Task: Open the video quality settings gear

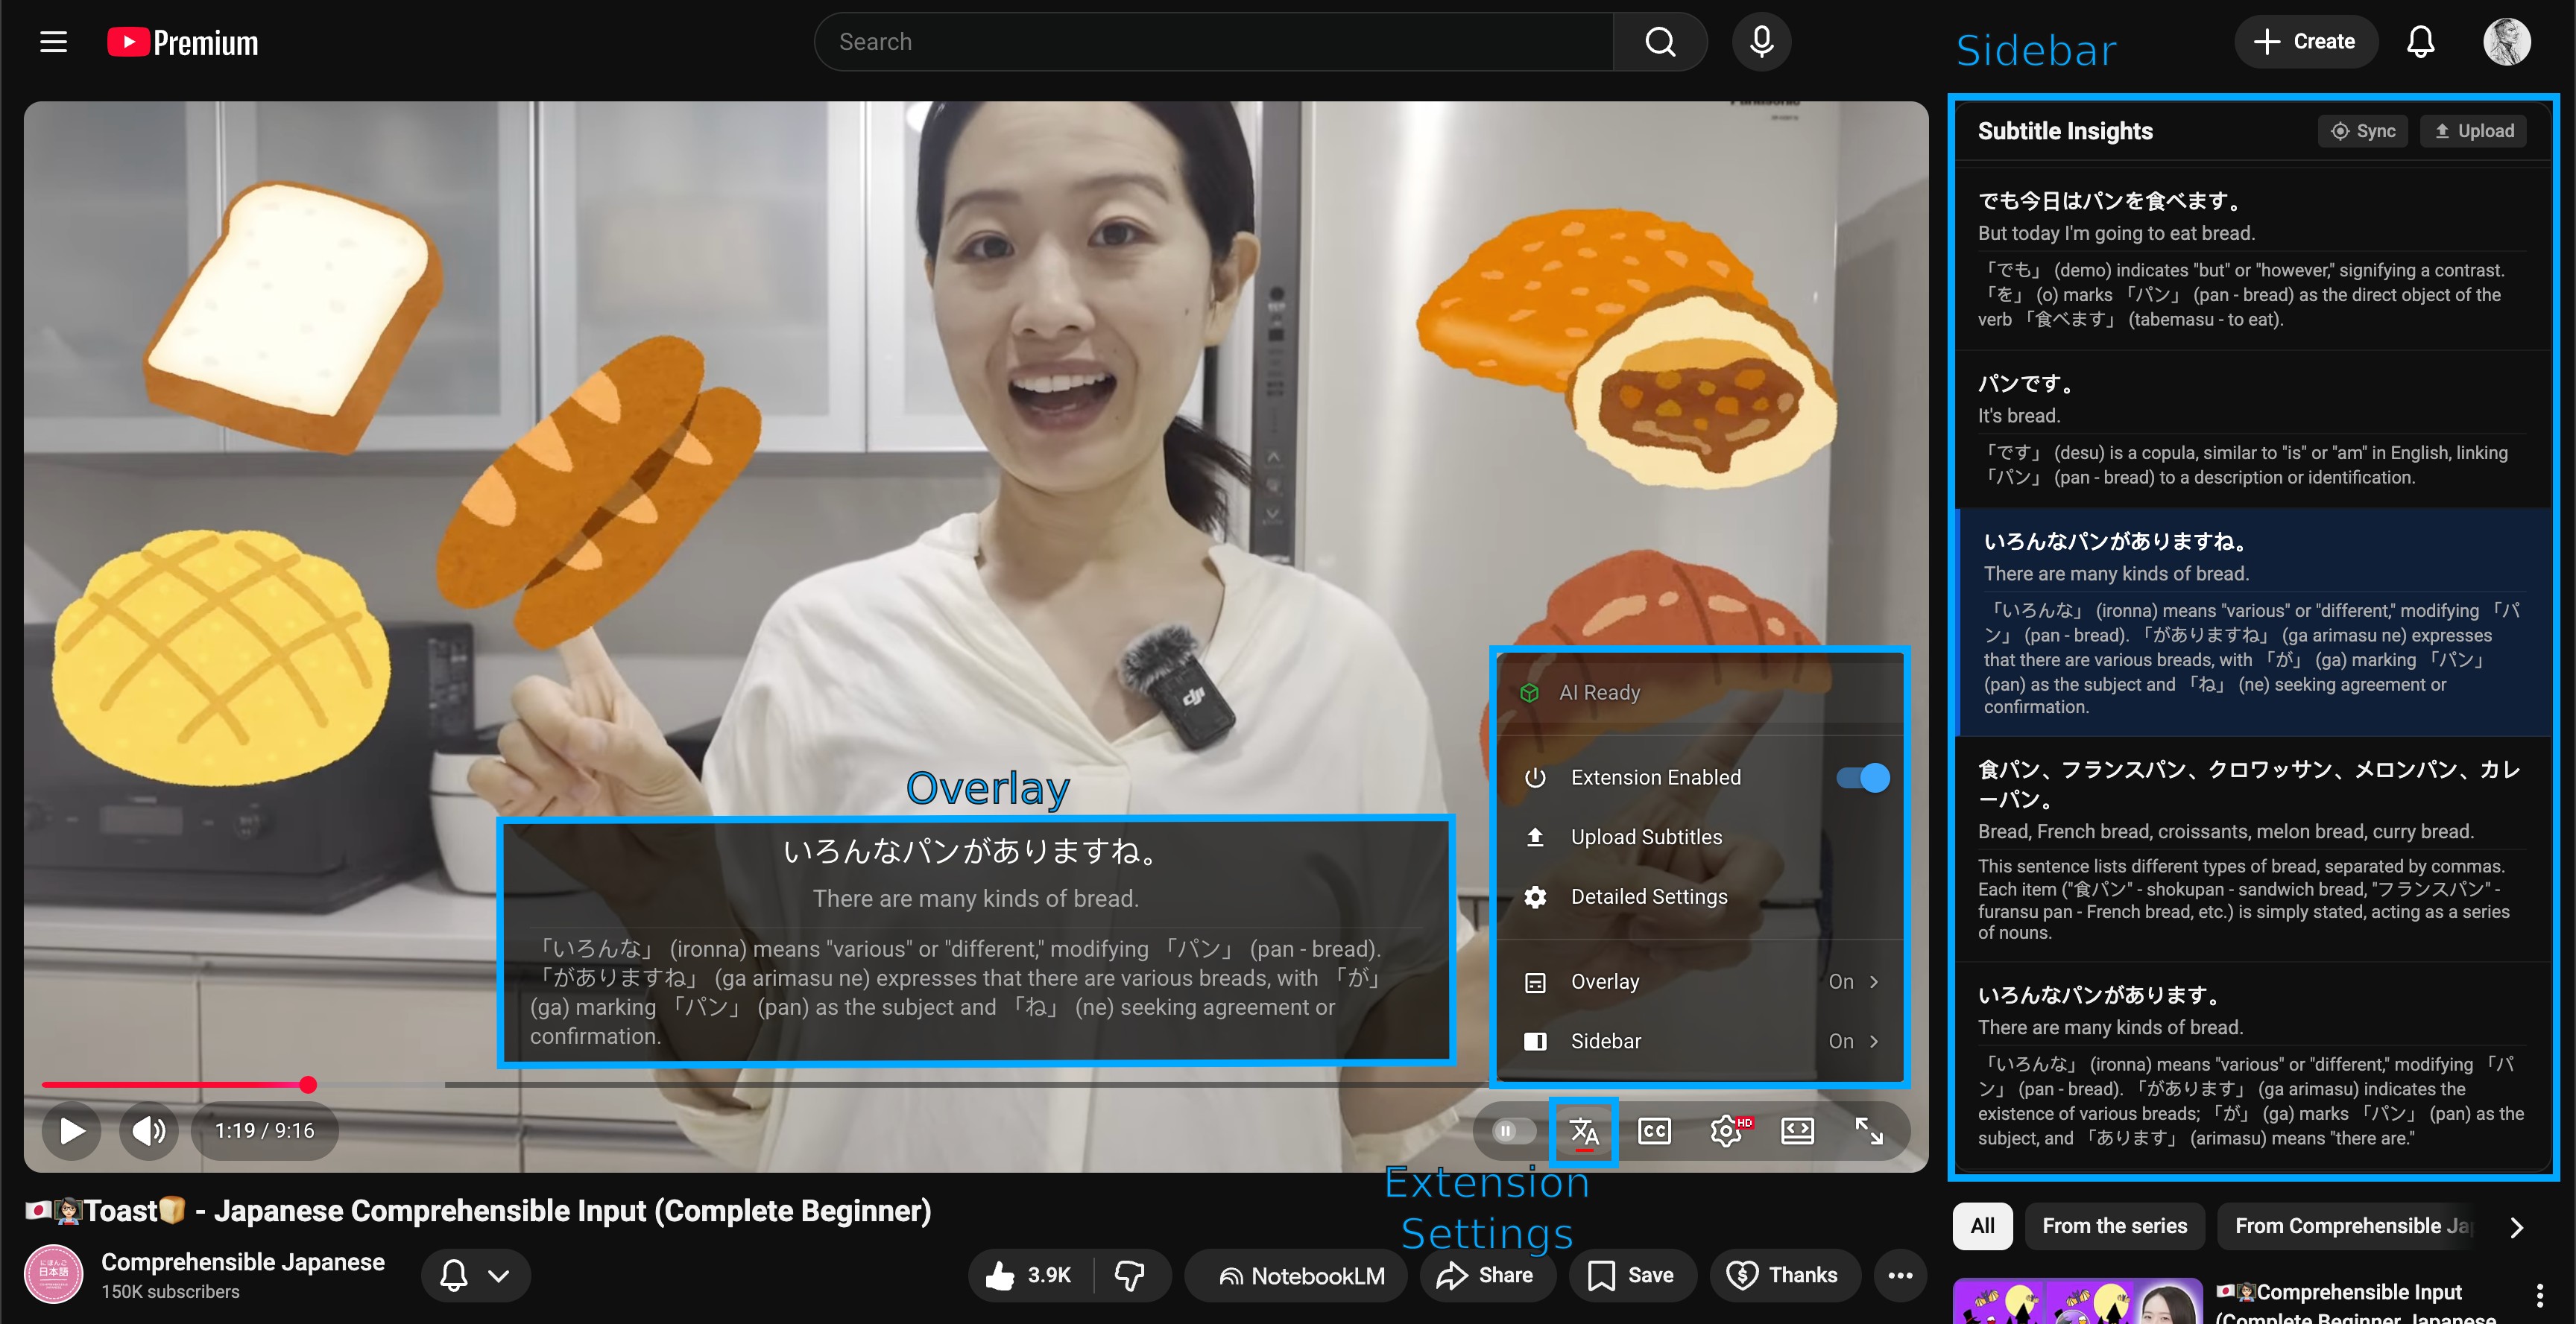Action: (1726, 1131)
